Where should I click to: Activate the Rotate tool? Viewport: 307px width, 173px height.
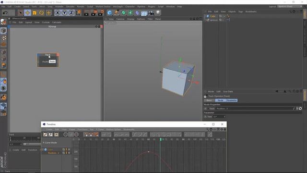[x=42, y=13]
